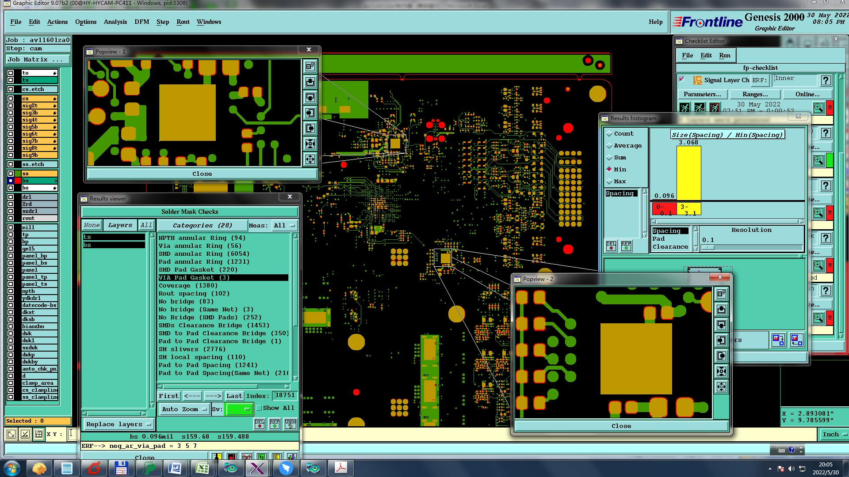Open File menu in Graphic Editor

[x=16, y=22]
